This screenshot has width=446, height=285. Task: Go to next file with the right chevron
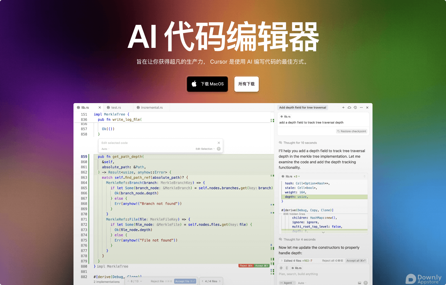(220, 281)
